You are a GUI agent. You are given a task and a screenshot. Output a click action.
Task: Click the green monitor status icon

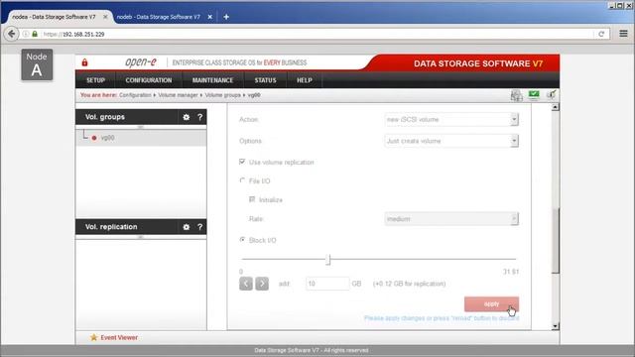tap(534, 95)
